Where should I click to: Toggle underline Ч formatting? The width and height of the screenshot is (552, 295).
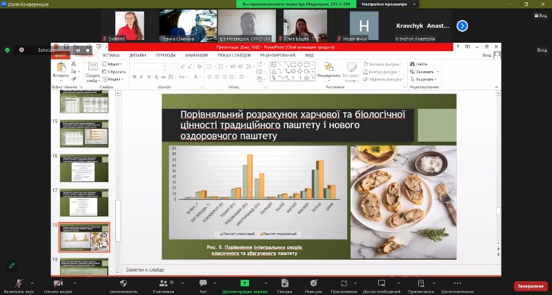coord(149,77)
